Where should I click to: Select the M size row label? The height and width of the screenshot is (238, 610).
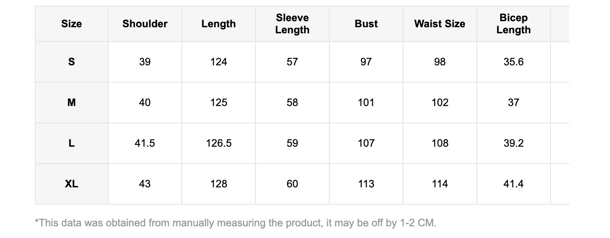pos(72,103)
